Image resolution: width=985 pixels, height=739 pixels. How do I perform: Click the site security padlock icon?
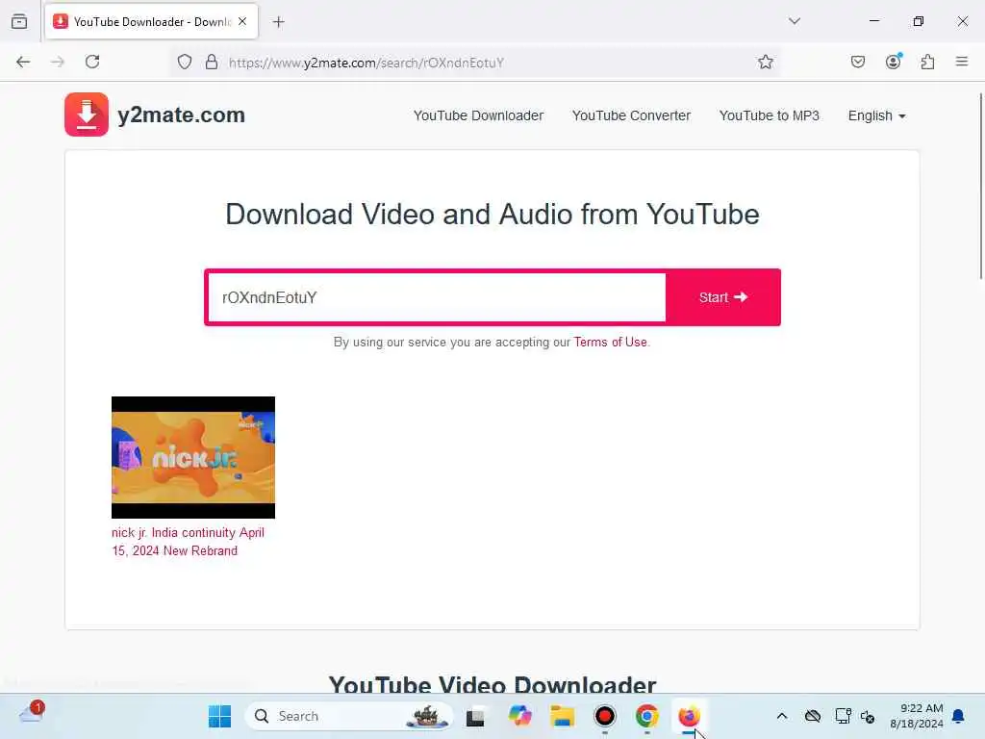(212, 62)
